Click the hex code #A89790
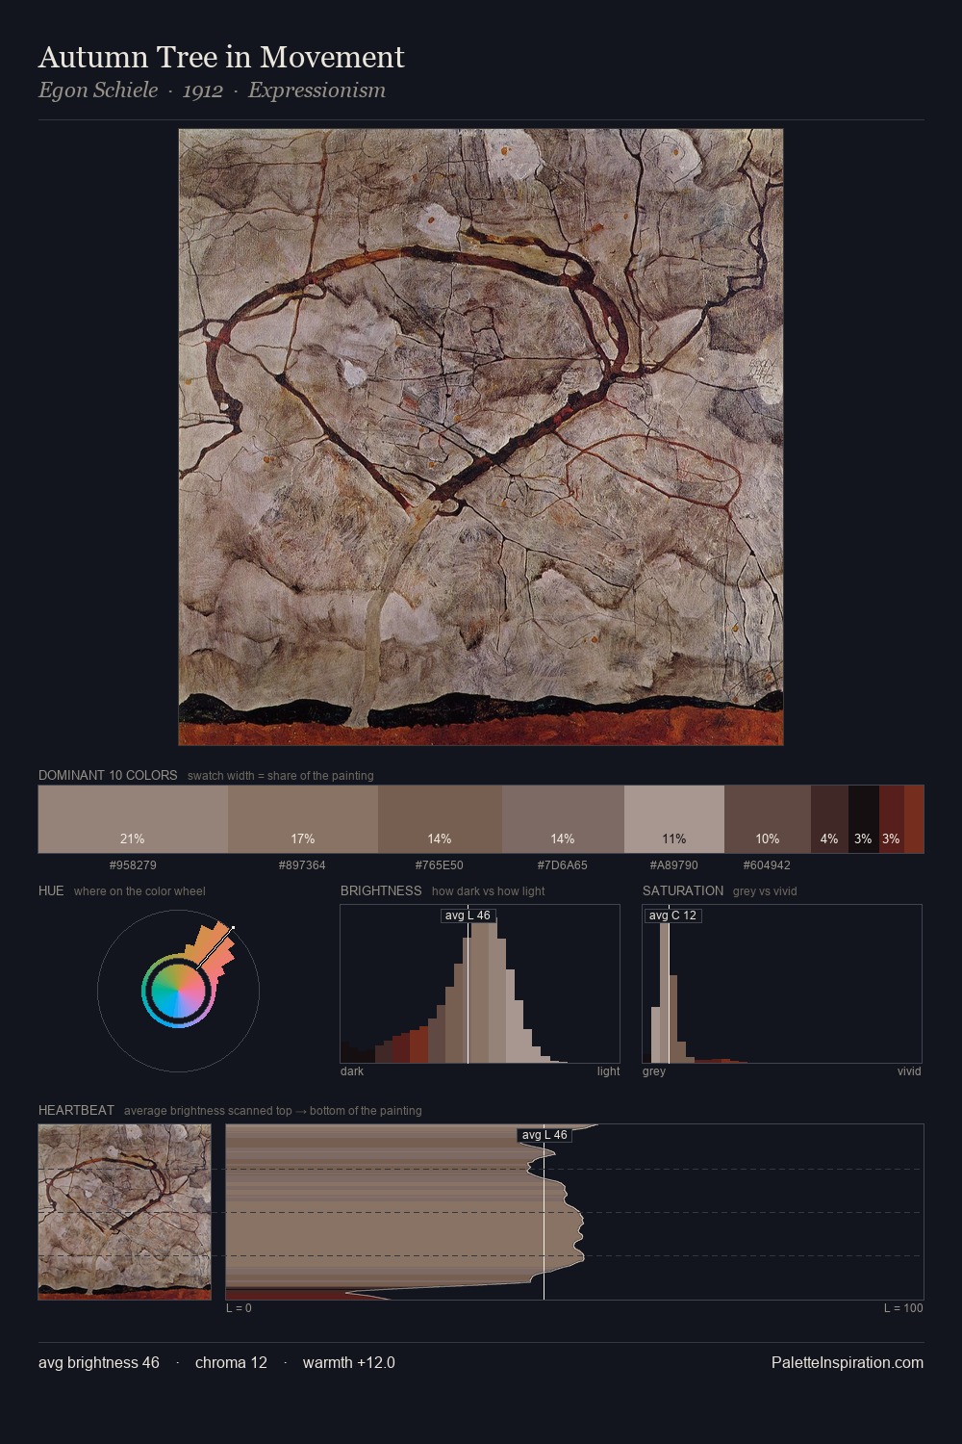 [x=674, y=865]
